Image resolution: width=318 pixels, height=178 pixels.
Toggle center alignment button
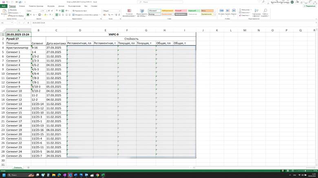coord(59,15)
